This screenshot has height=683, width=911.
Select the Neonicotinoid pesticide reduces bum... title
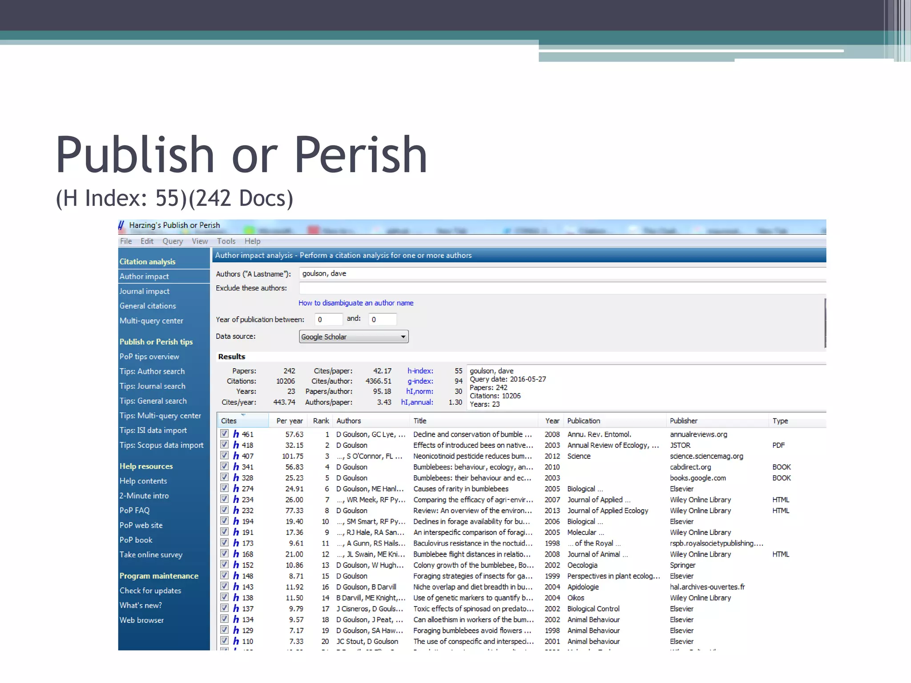[472, 456]
